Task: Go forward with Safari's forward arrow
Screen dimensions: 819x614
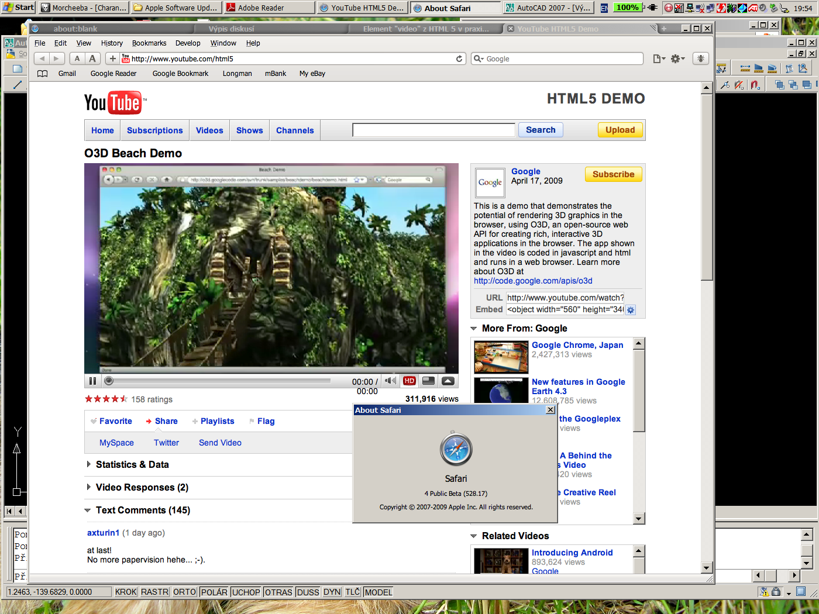Action: pos(56,58)
